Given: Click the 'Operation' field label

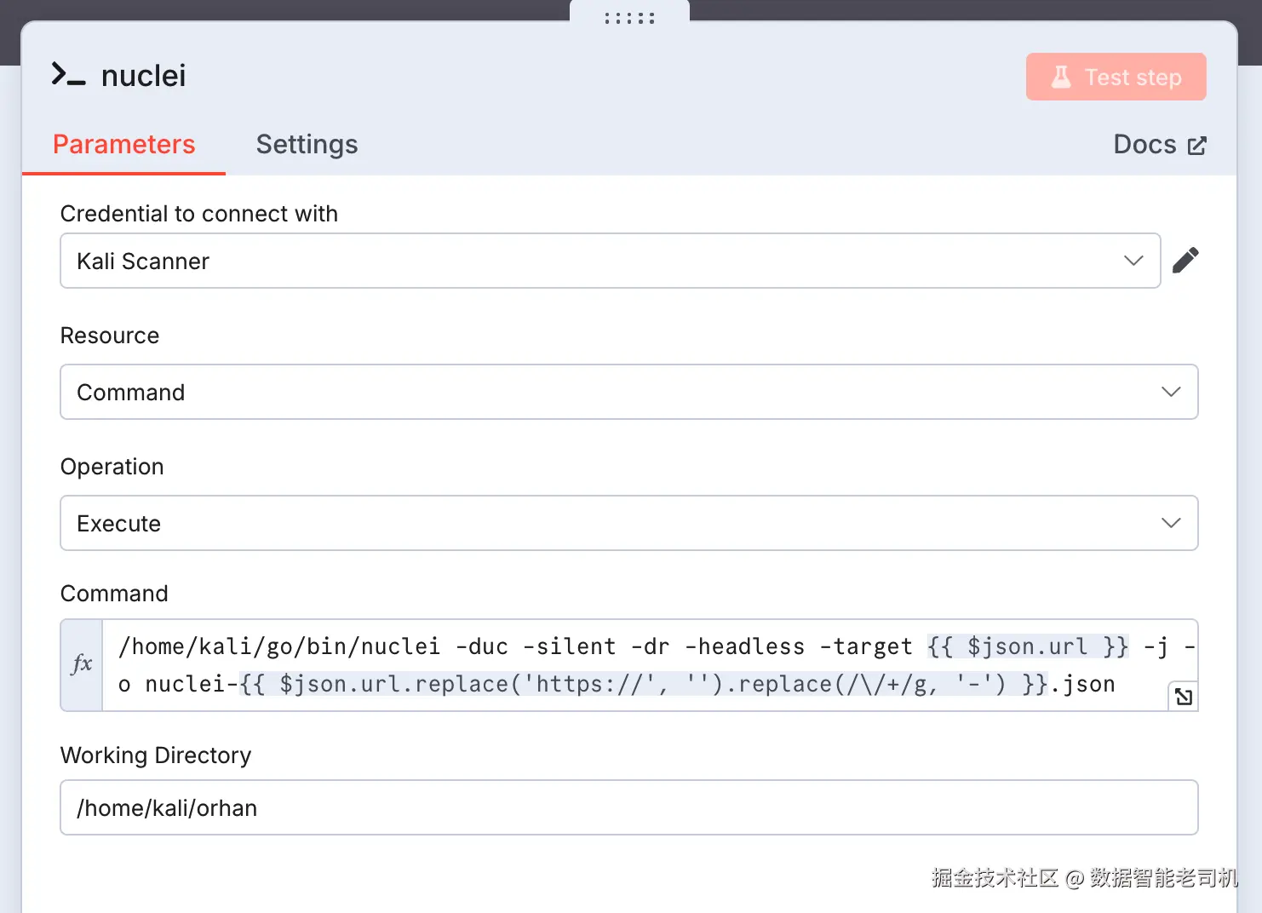Looking at the screenshot, I should pos(112,467).
